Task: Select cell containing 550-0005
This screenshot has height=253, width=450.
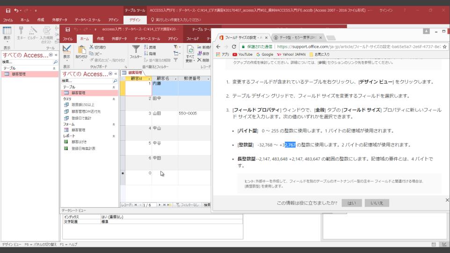Action: pyautogui.click(x=194, y=117)
